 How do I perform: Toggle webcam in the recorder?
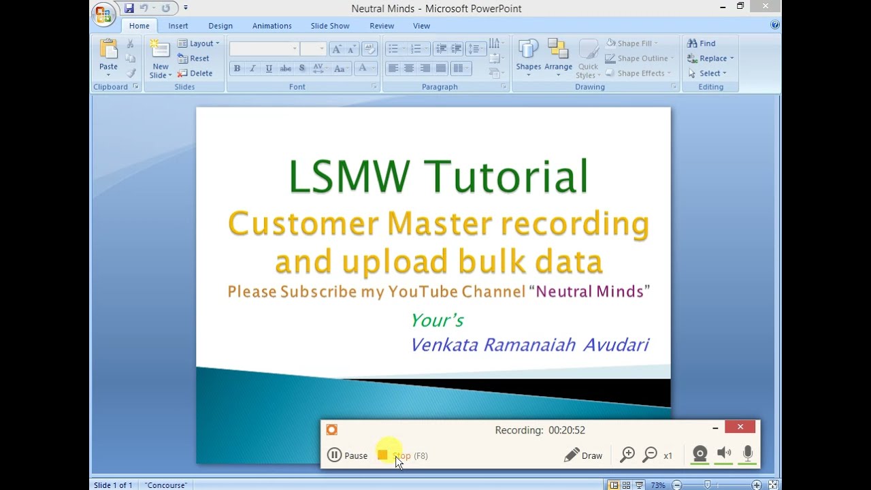700,454
